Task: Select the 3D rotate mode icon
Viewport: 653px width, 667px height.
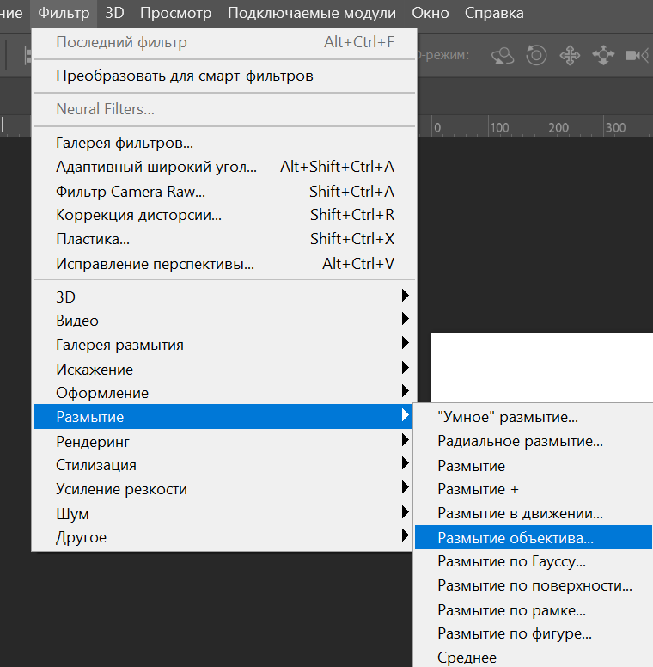Action: point(503,55)
